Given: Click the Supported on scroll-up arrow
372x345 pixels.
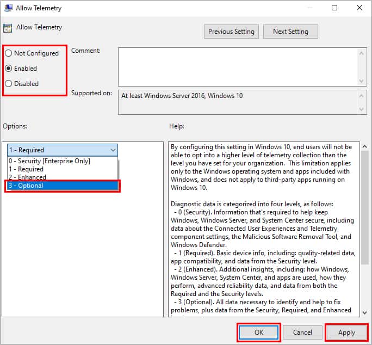Looking at the screenshot, I should pyautogui.click(x=361, y=96).
